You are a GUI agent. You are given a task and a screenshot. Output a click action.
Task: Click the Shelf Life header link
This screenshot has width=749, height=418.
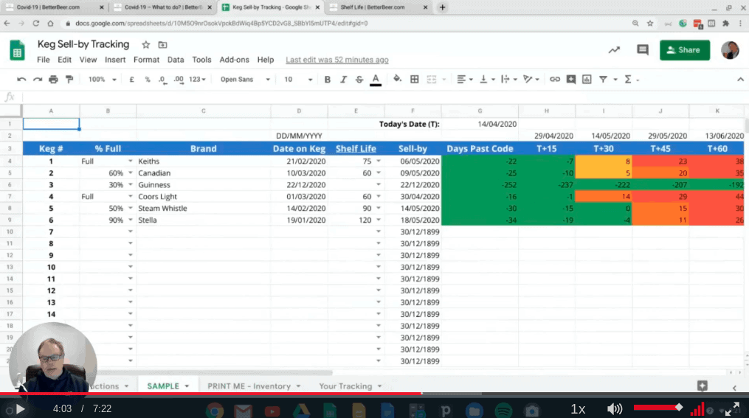[356, 148]
